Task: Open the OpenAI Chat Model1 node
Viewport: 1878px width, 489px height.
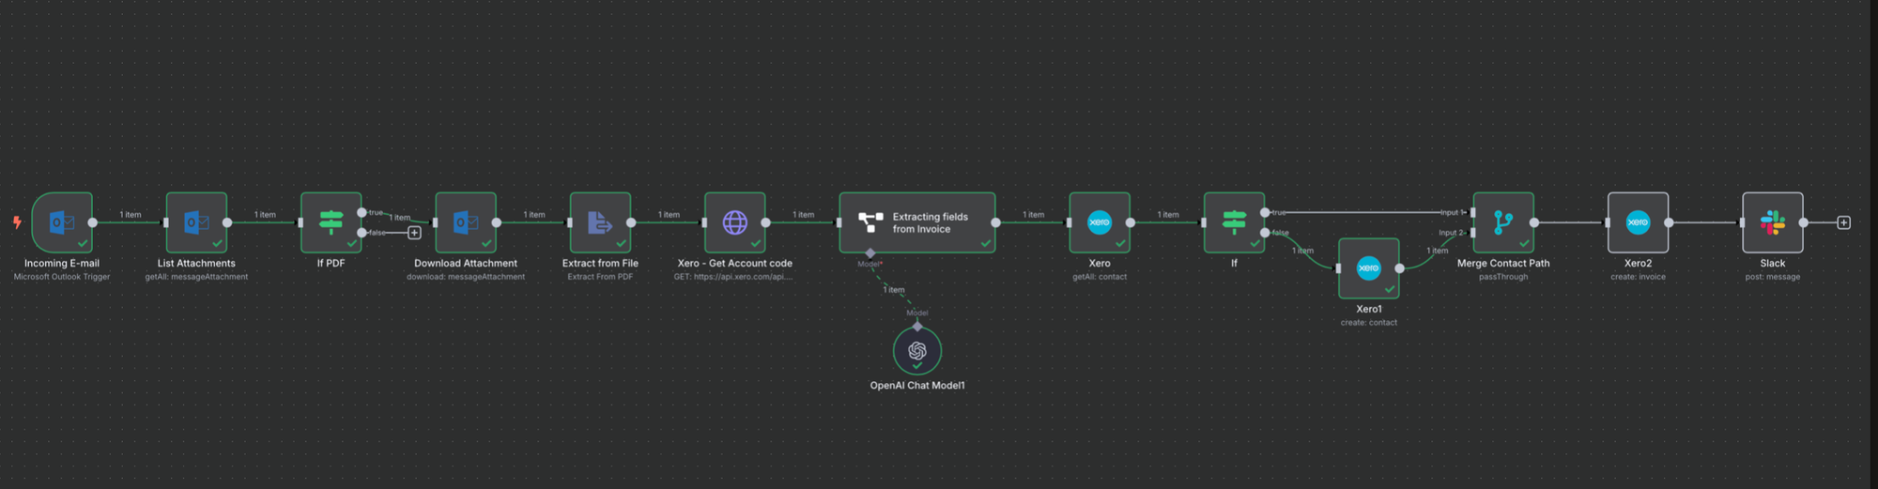Action: (x=917, y=350)
